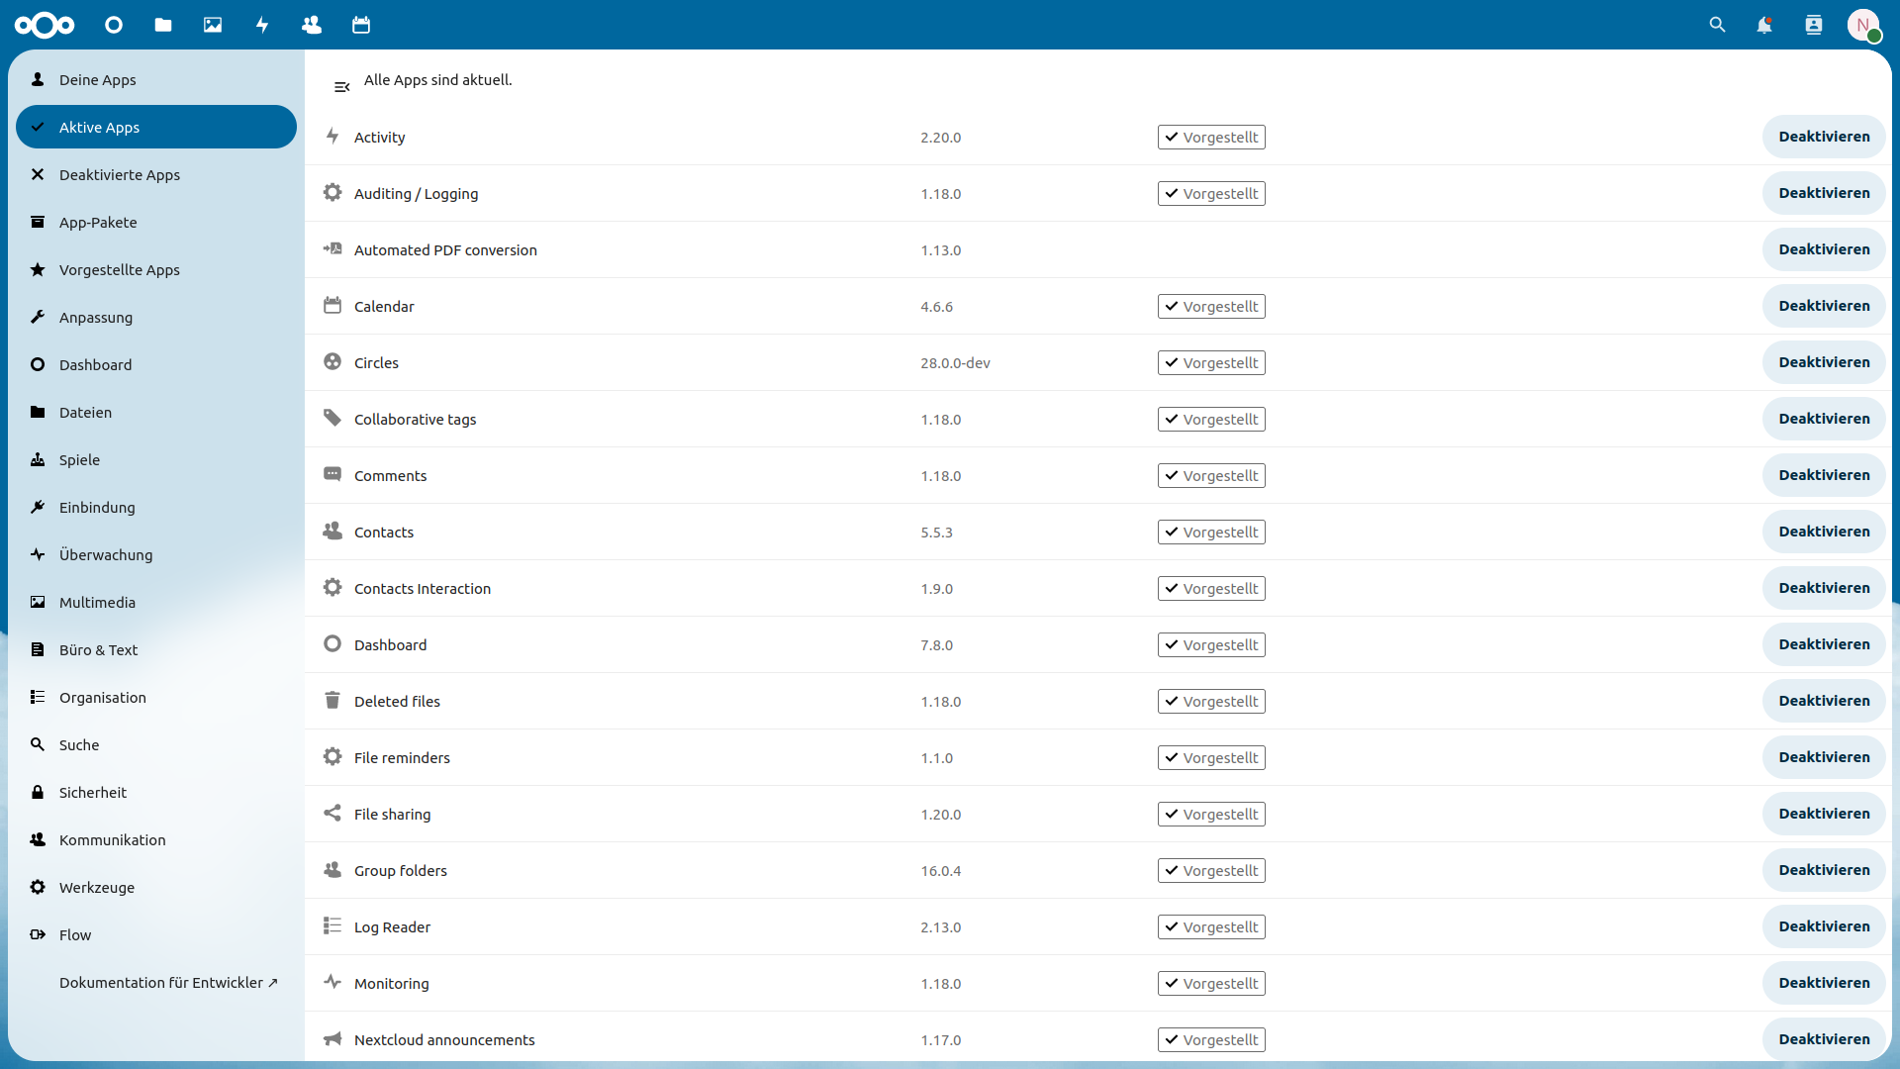Deactivate the Circles app

pyautogui.click(x=1824, y=362)
